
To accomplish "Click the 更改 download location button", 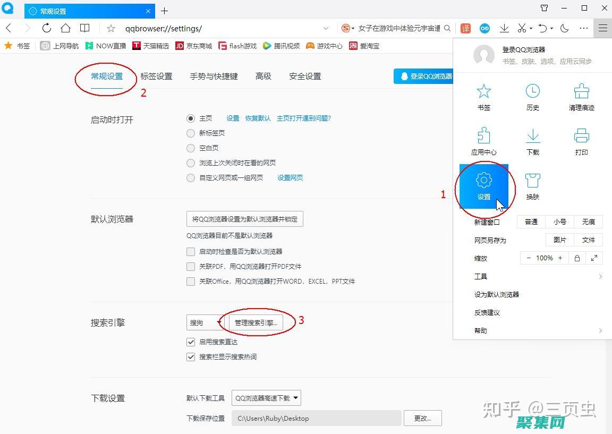I will click(423, 418).
